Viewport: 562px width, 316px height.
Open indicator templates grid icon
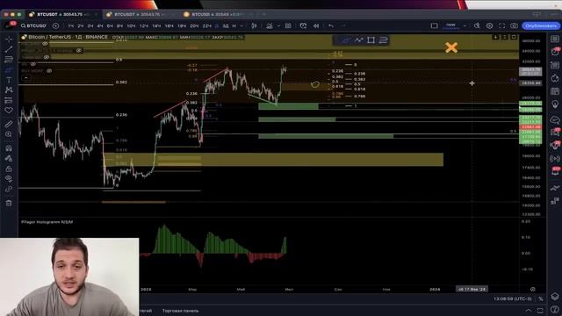point(288,25)
